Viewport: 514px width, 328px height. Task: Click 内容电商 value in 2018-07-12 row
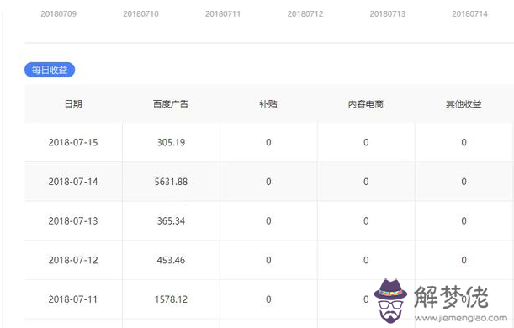pos(366,260)
